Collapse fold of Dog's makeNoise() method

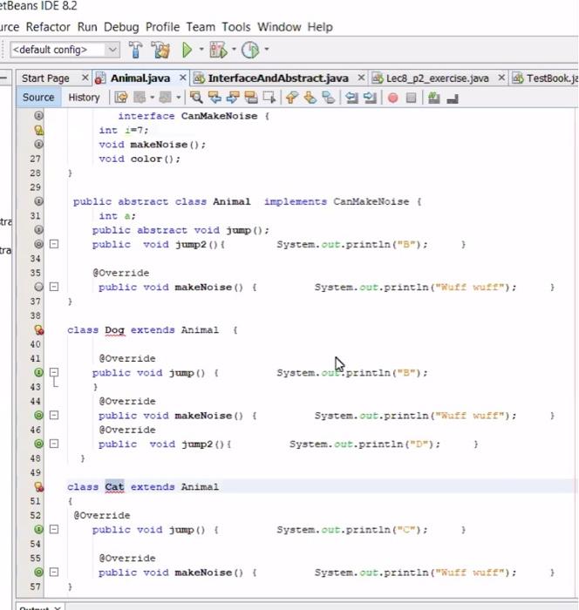coord(54,415)
